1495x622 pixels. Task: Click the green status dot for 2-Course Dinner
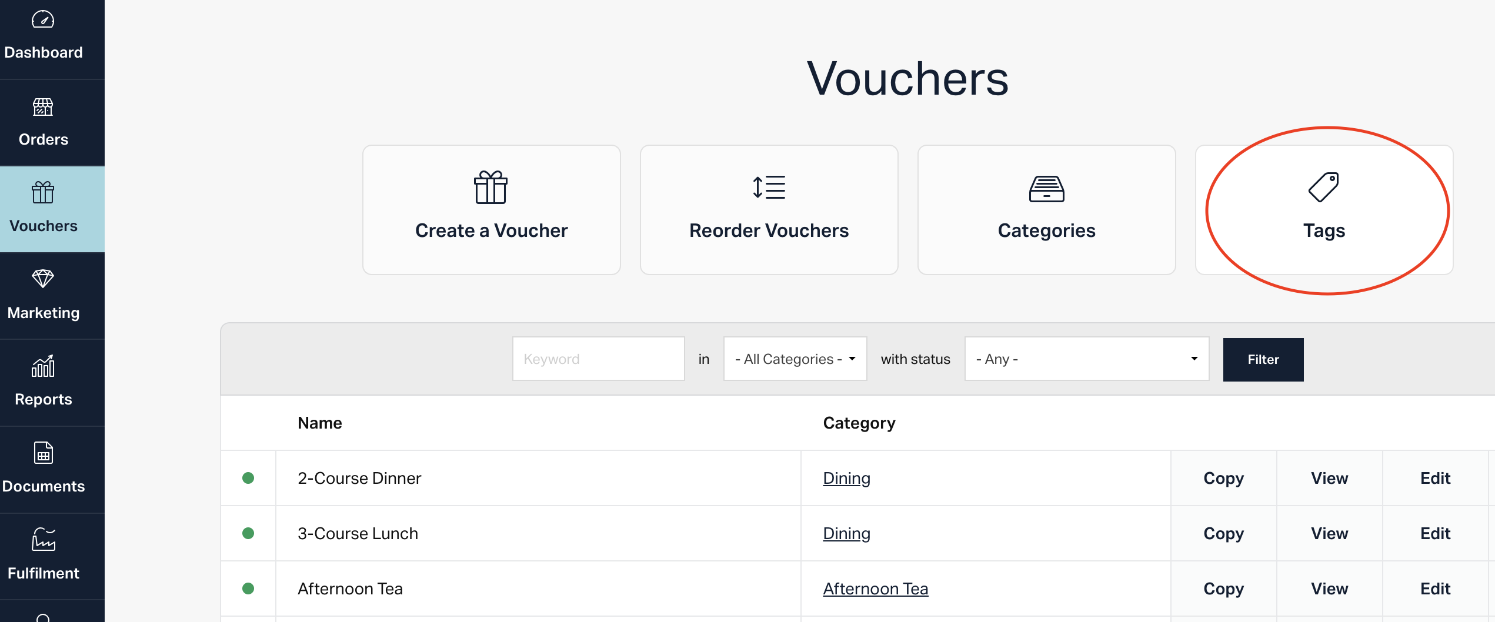(248, 479)
